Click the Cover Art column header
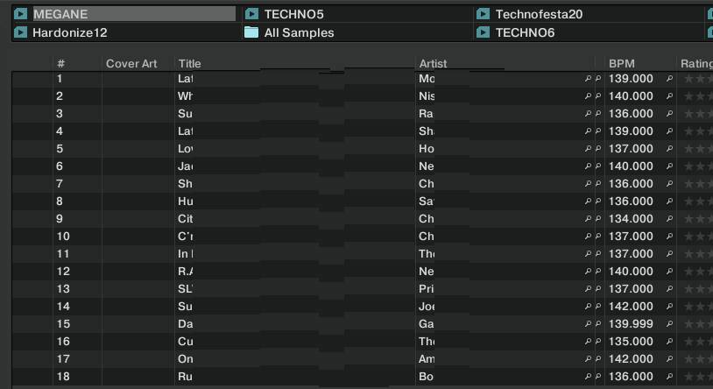Viewport: 713px width, 389px height. coord(131,64)
